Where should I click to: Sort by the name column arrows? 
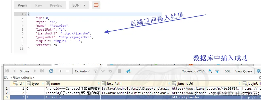tap(99, 84)
